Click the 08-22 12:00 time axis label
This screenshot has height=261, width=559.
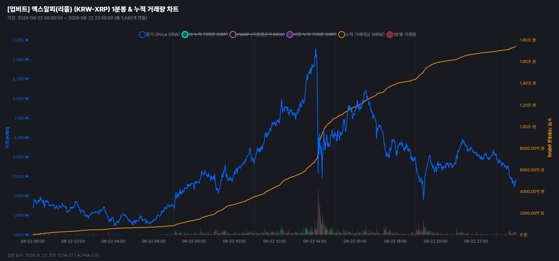pos(274,241)
